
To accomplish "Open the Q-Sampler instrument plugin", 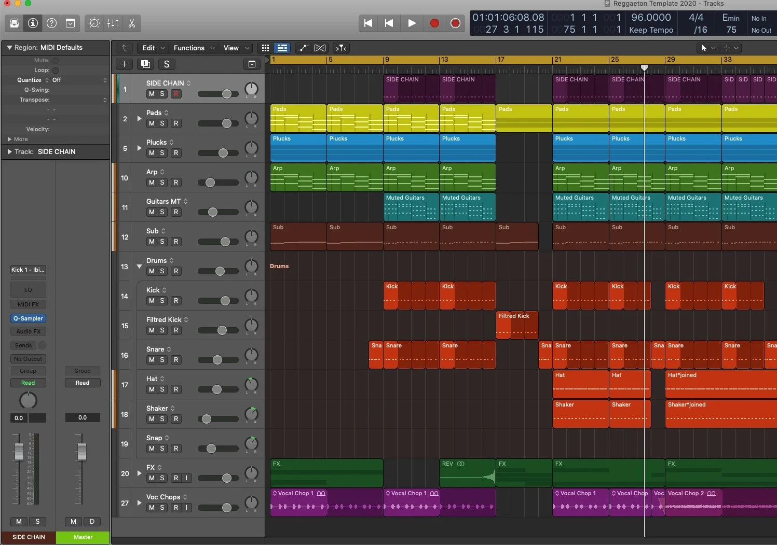I will pyautogui.click(x=28, y=318).
